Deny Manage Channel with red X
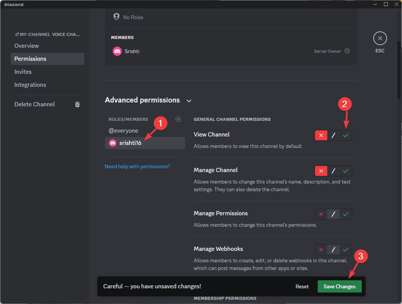This screenshot has height=304, width=402. click(x=321, y=171)
